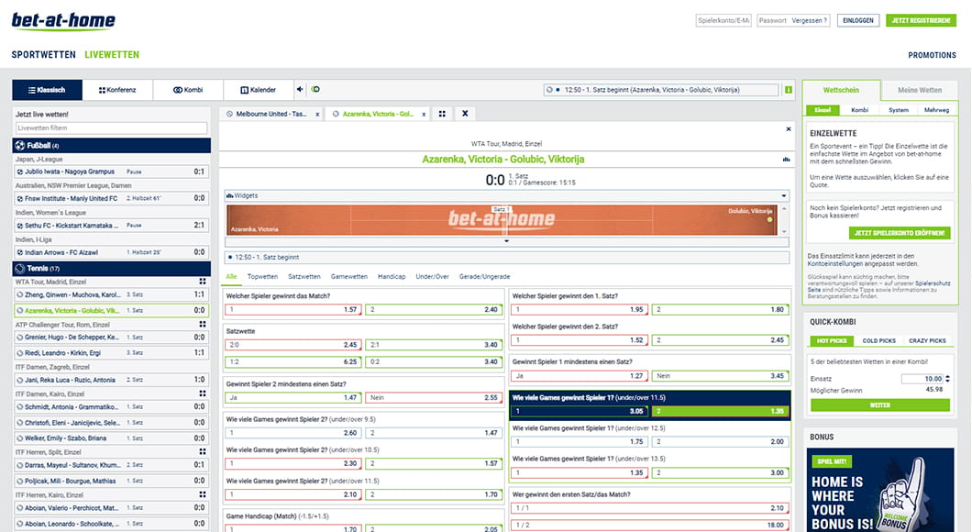
Task: Click the EINLOGGEN button
Action: click(858, 20)
